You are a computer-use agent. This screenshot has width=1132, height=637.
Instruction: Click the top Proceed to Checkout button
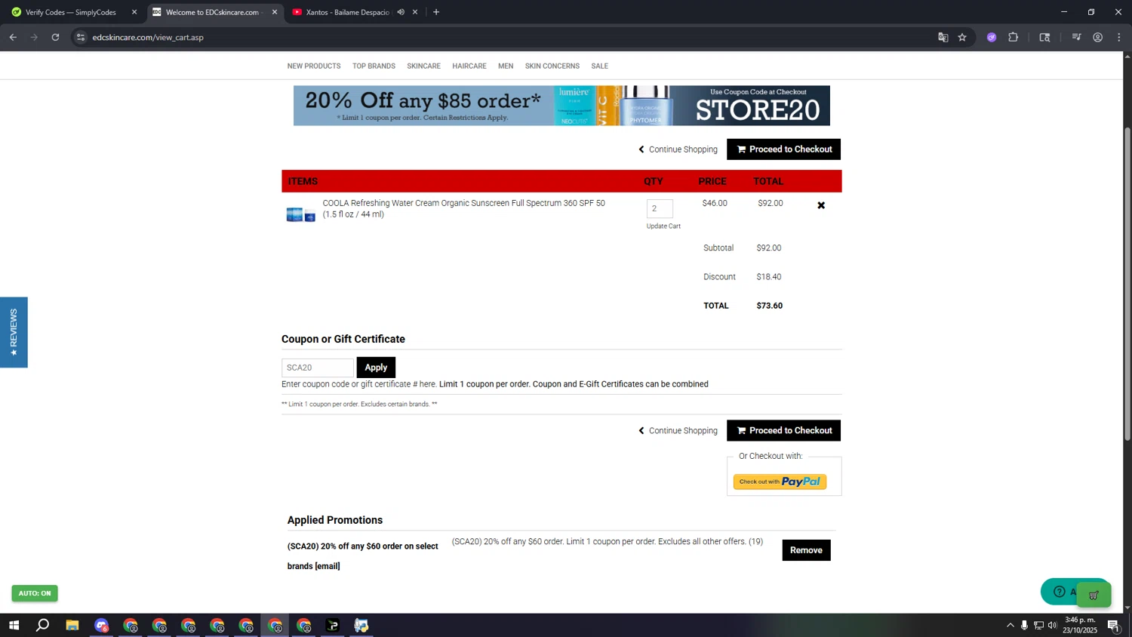[x=783, y=149]
